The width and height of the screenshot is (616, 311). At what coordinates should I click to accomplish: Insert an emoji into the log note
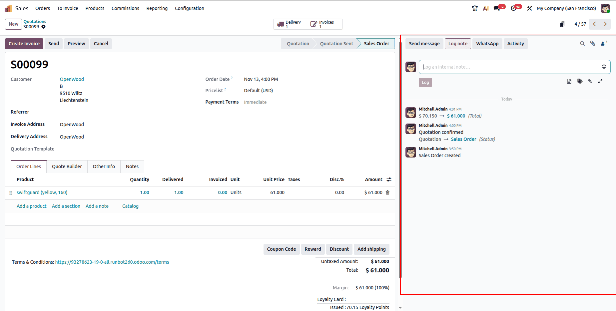604,67
